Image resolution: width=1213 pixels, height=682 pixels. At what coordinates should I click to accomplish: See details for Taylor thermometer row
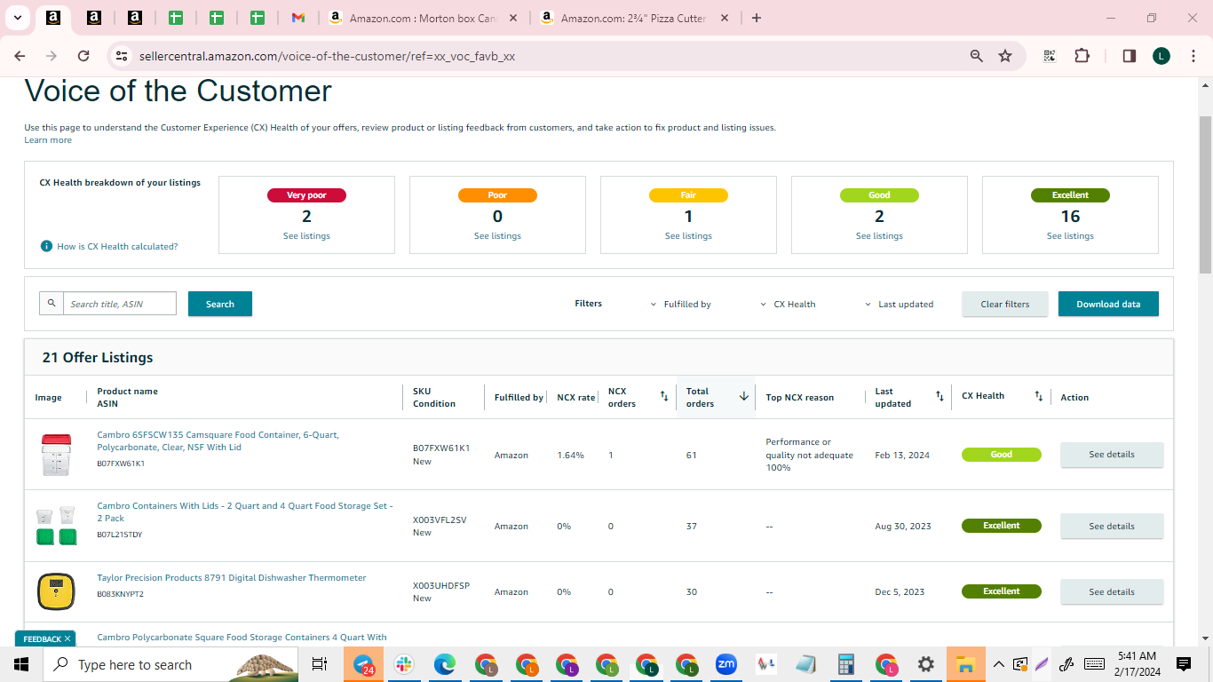pos(1112,591)
